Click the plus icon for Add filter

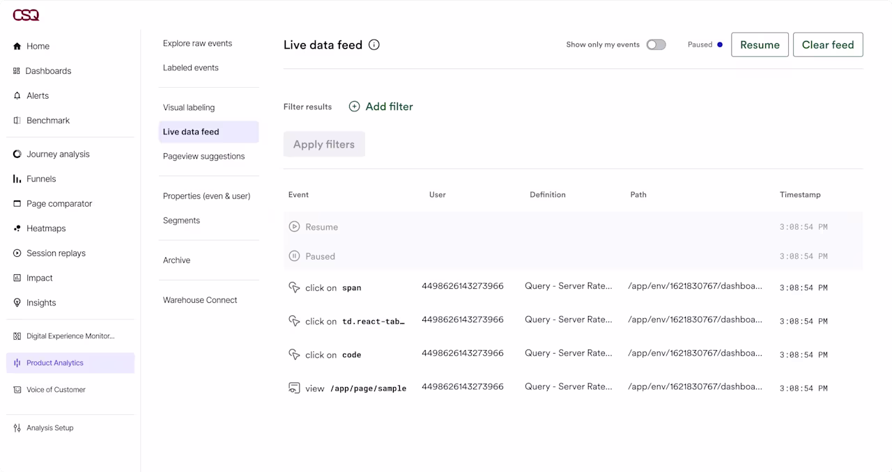(x=354, y=107)
